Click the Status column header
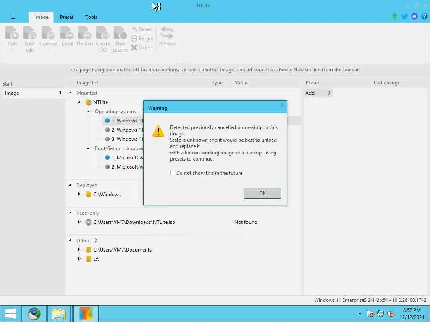430x322 pixels. pos(241,83)
